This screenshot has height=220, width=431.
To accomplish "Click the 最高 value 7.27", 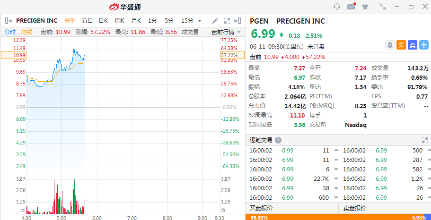I will pos(299,68).
